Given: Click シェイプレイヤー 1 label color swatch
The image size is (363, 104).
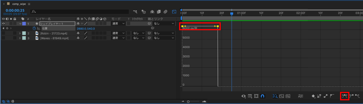Looking at the screenshot, I should pyautogui.click(x=24, y=24).
